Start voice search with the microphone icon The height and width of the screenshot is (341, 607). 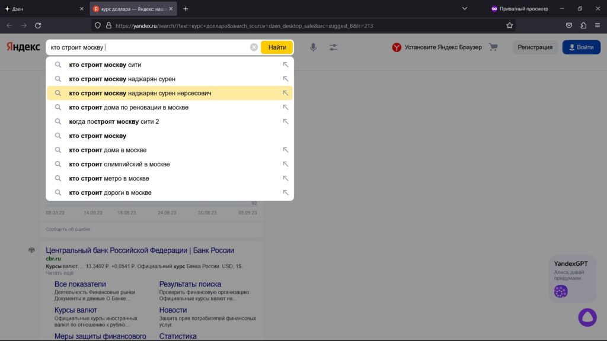click(313, 47)
